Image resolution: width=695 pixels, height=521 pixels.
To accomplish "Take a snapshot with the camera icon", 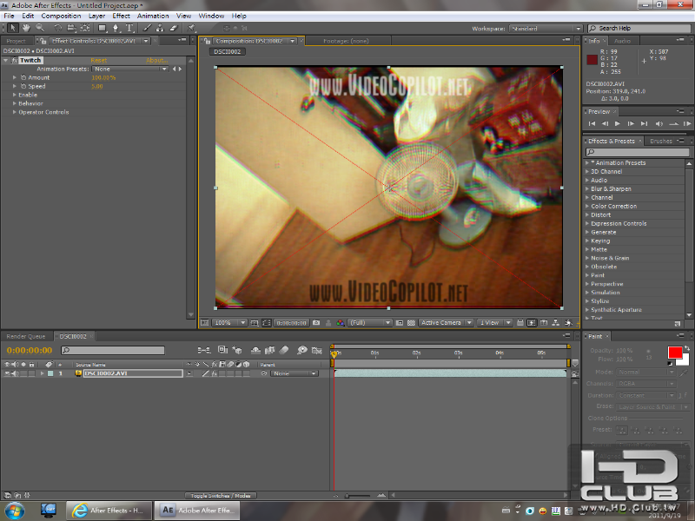I will pos(316,323).
